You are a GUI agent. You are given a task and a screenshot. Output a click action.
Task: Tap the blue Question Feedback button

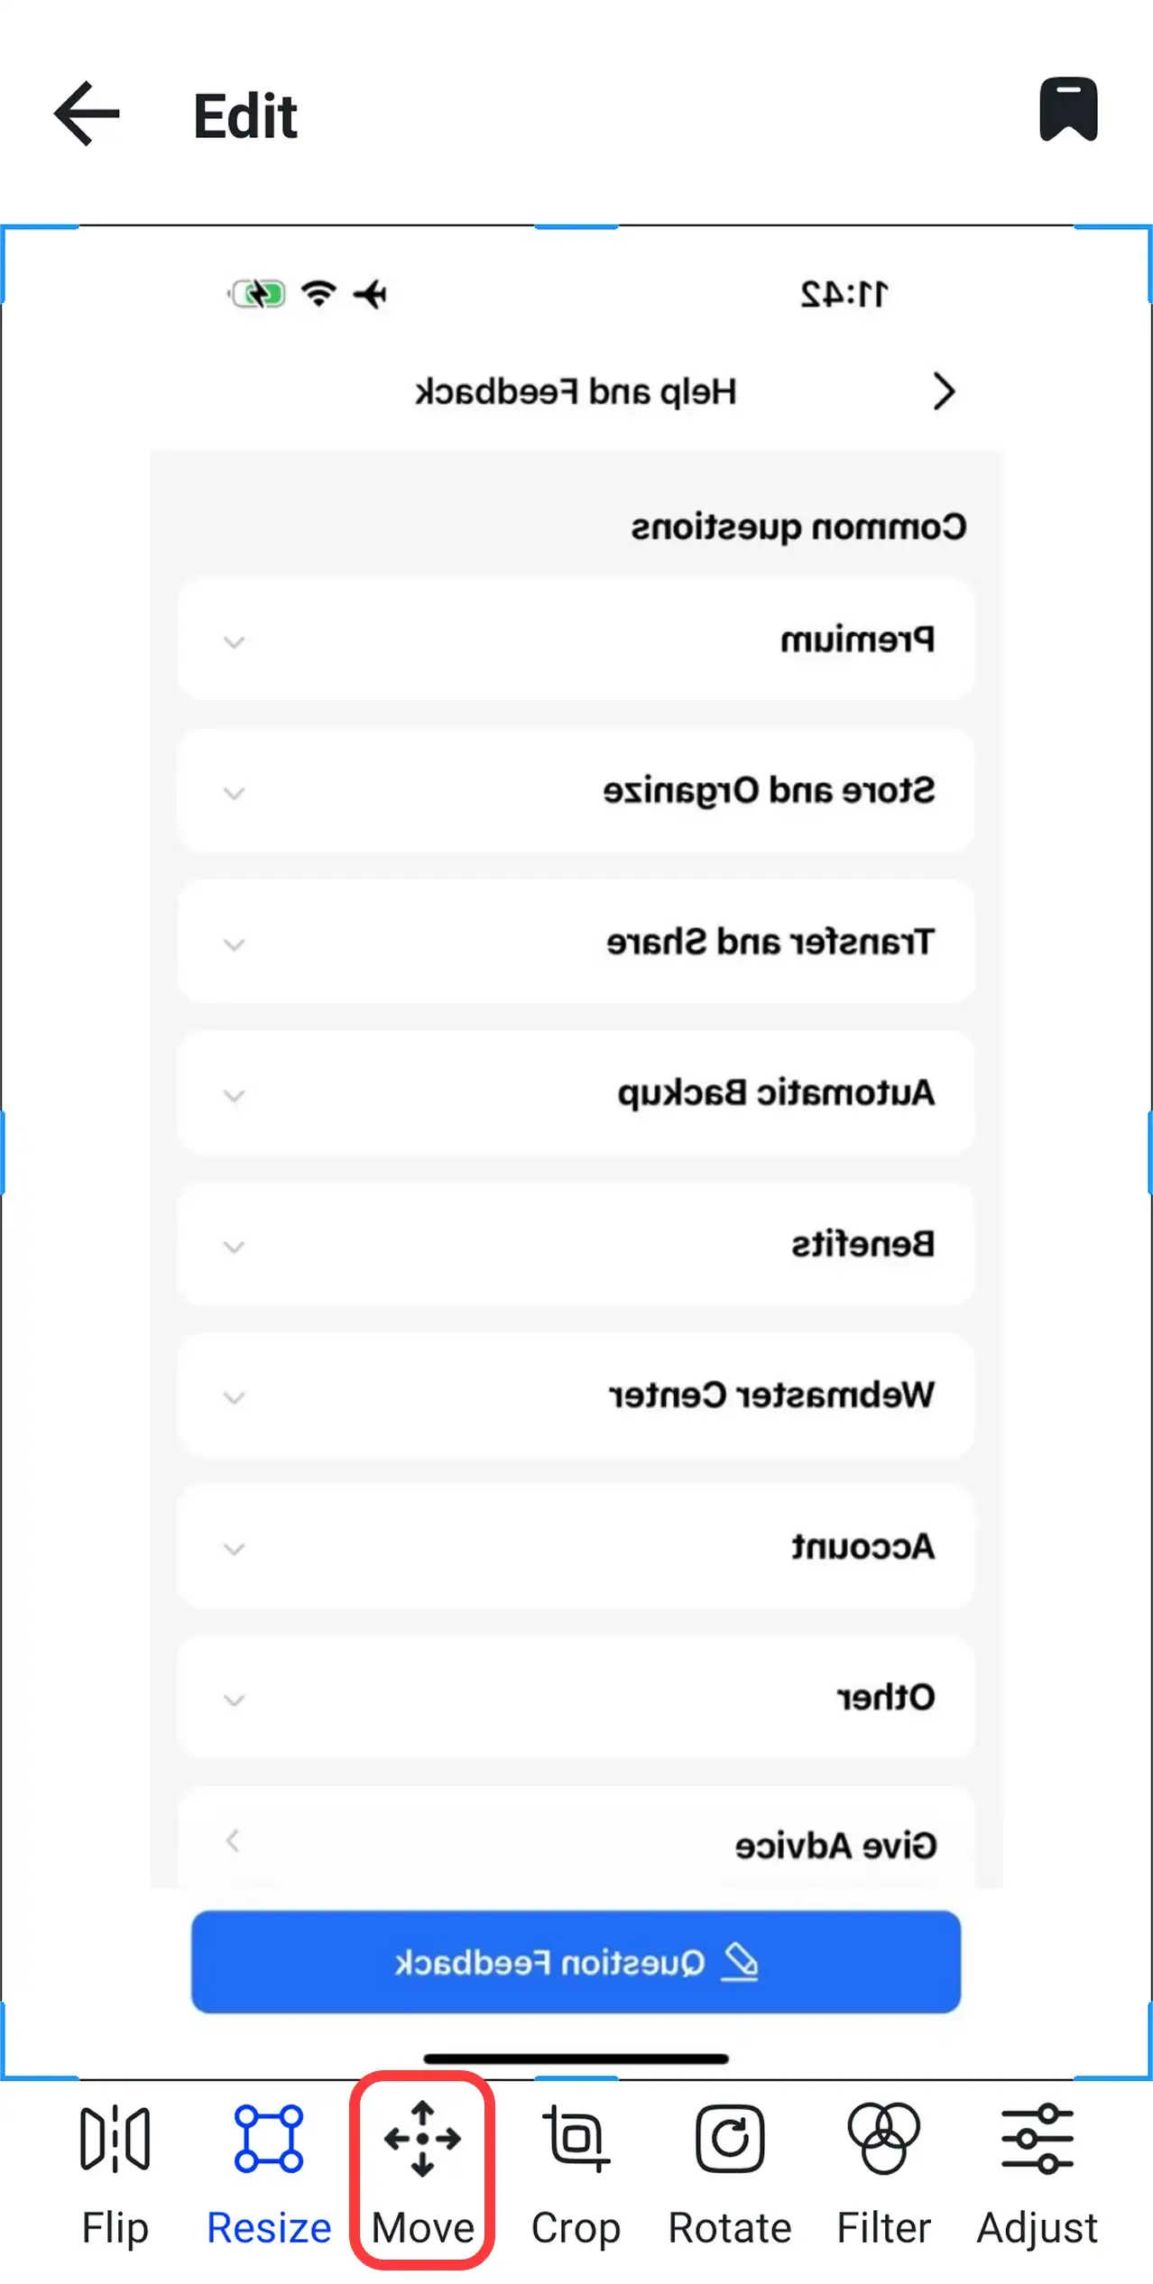pyautogui.click(x=576, y=1962)
